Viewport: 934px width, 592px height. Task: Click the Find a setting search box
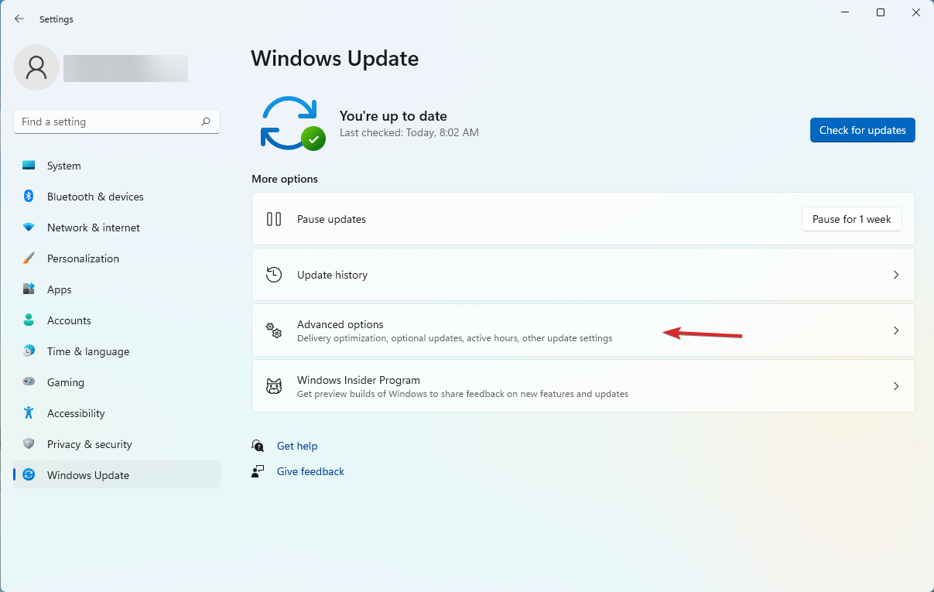[x=116, y=121]
